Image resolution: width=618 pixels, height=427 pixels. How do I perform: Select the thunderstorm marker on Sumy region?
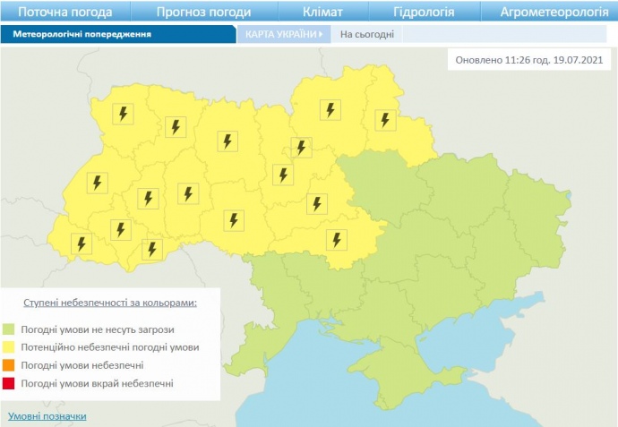click(x=385, y=119)
